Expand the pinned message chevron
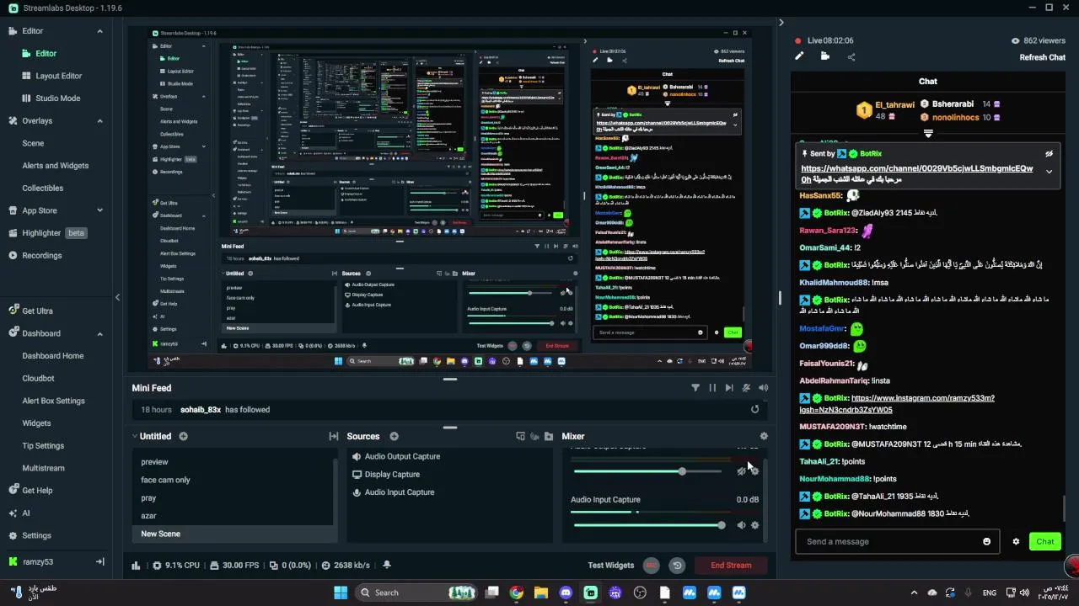Image resolution: width=1079 pixels, height=606 pixels. coord(1049,172)
